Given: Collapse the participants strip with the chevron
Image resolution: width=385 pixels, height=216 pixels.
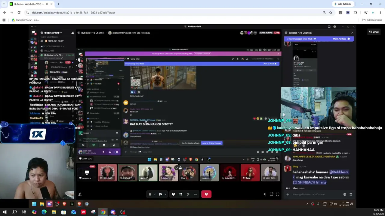Looking at the screenshot, I should [177, 168].
